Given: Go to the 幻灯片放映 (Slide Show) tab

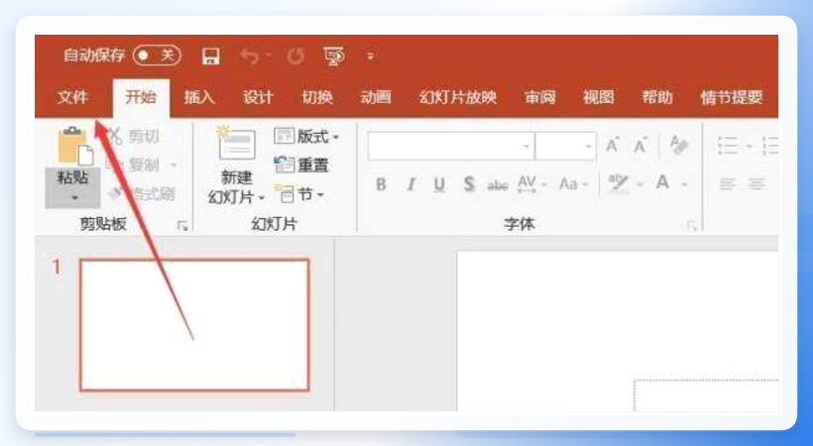Looking at the screenshot, I should (x=458, y=97).
